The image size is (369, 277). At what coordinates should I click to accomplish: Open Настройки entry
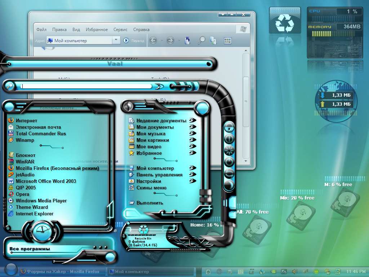(145, 181)
